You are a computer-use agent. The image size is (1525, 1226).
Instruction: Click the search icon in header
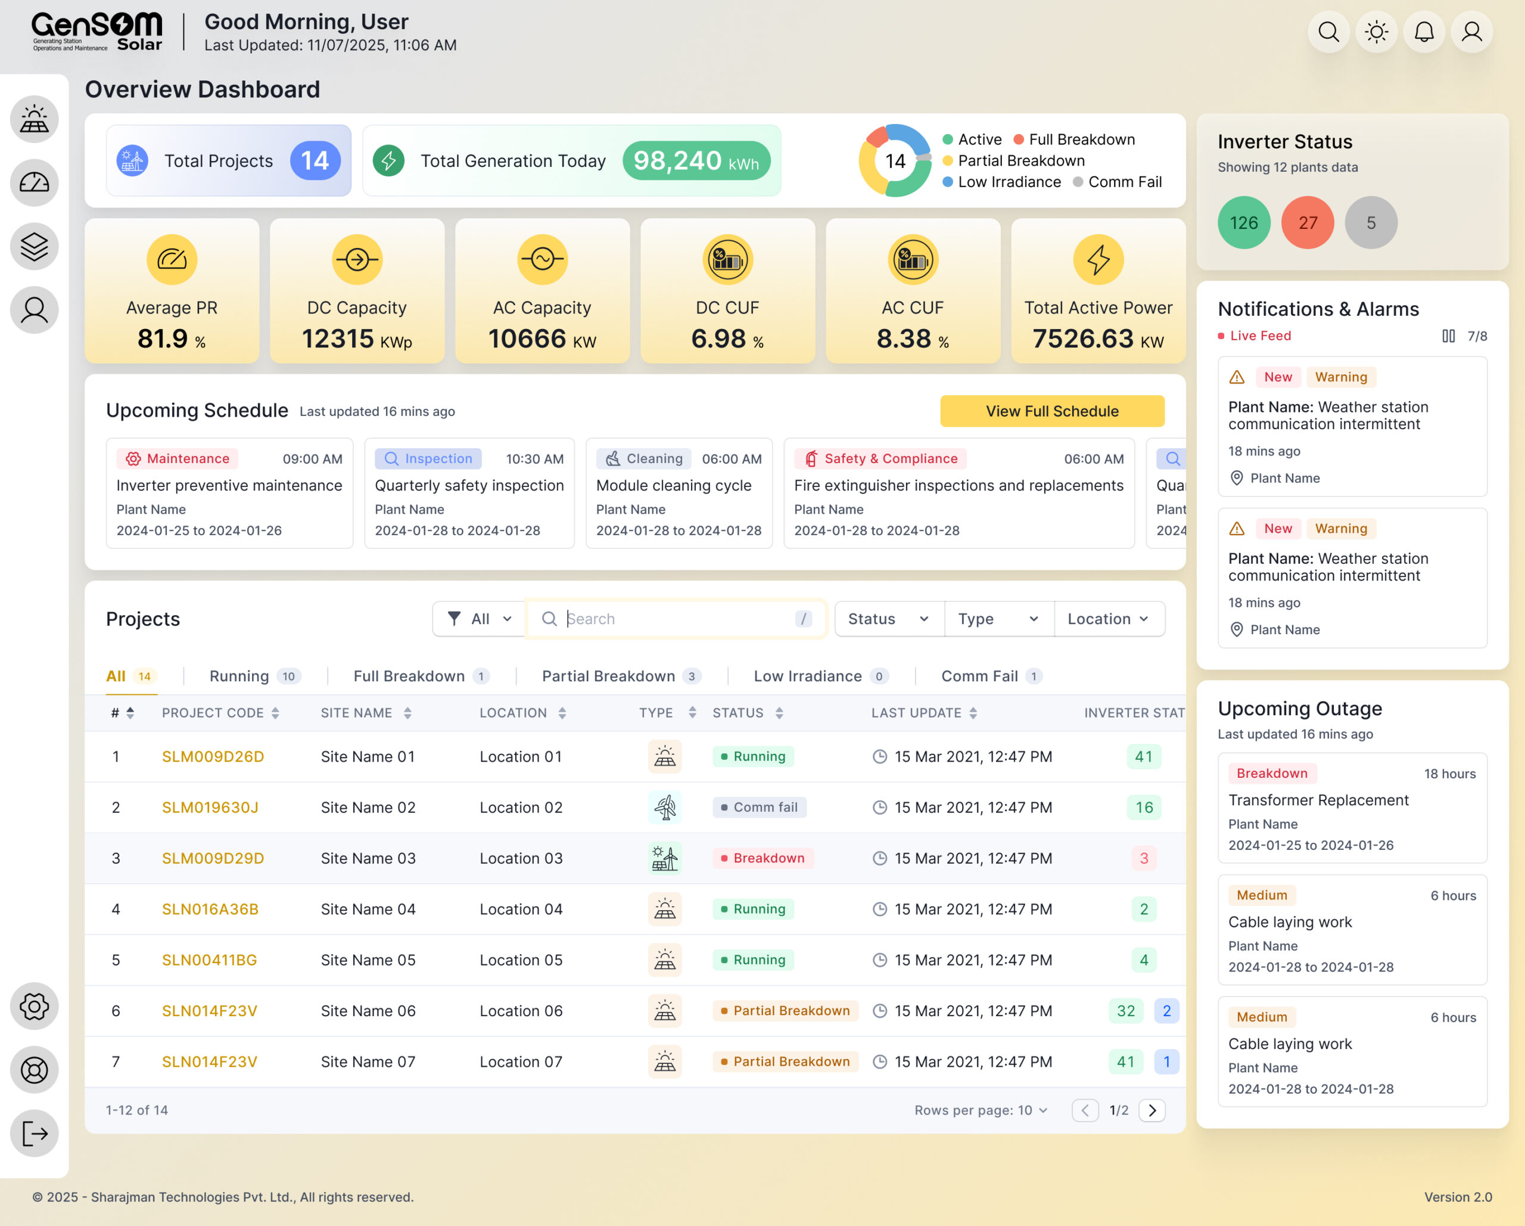1328,32
